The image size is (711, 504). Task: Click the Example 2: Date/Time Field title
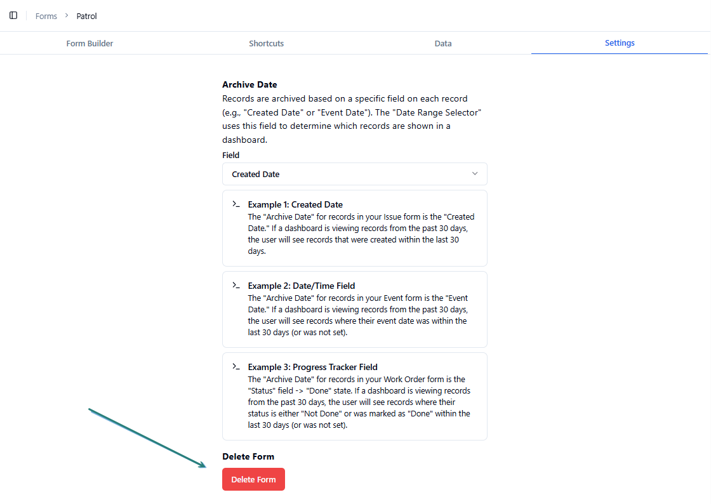pos(300,286)
